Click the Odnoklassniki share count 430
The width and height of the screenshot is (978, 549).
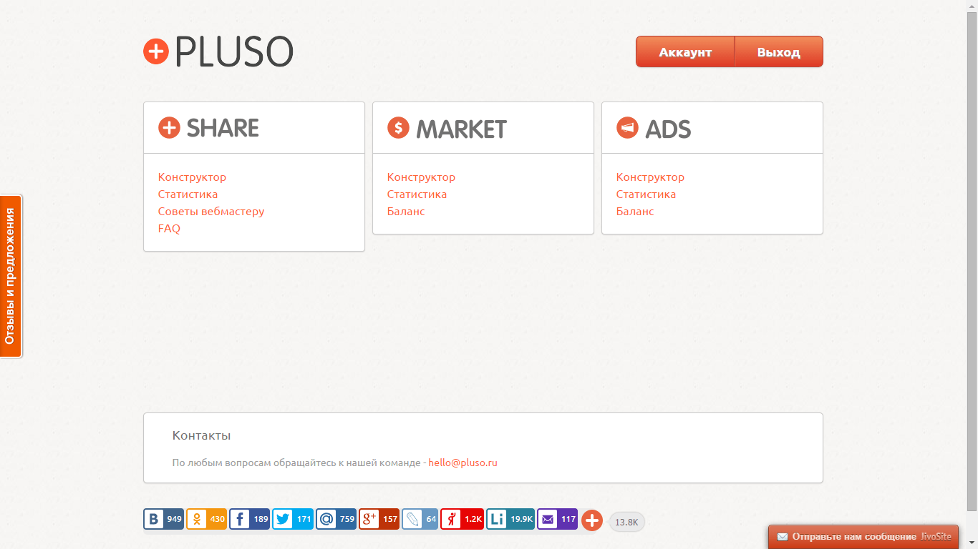tap(217, 519)
